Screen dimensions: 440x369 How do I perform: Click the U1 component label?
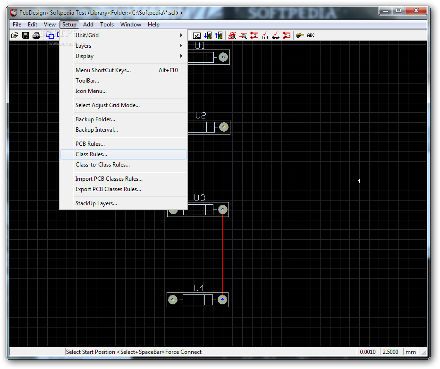pyautogui.click(x=200, y=45)
